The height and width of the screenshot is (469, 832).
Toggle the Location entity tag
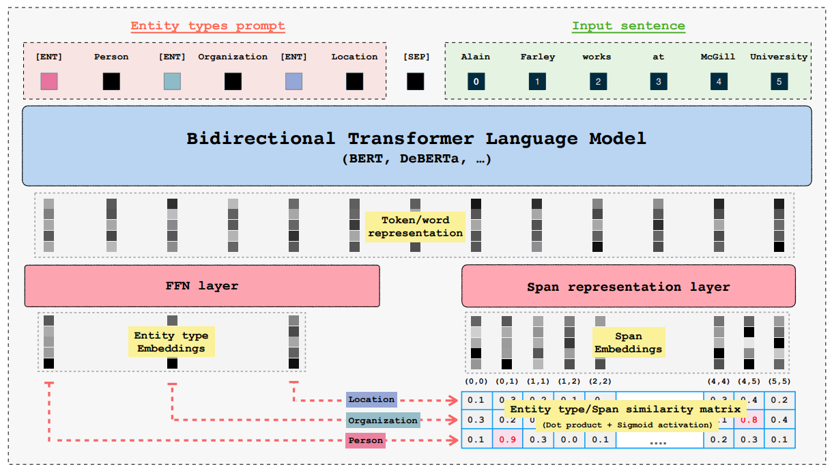pos(371,399)
